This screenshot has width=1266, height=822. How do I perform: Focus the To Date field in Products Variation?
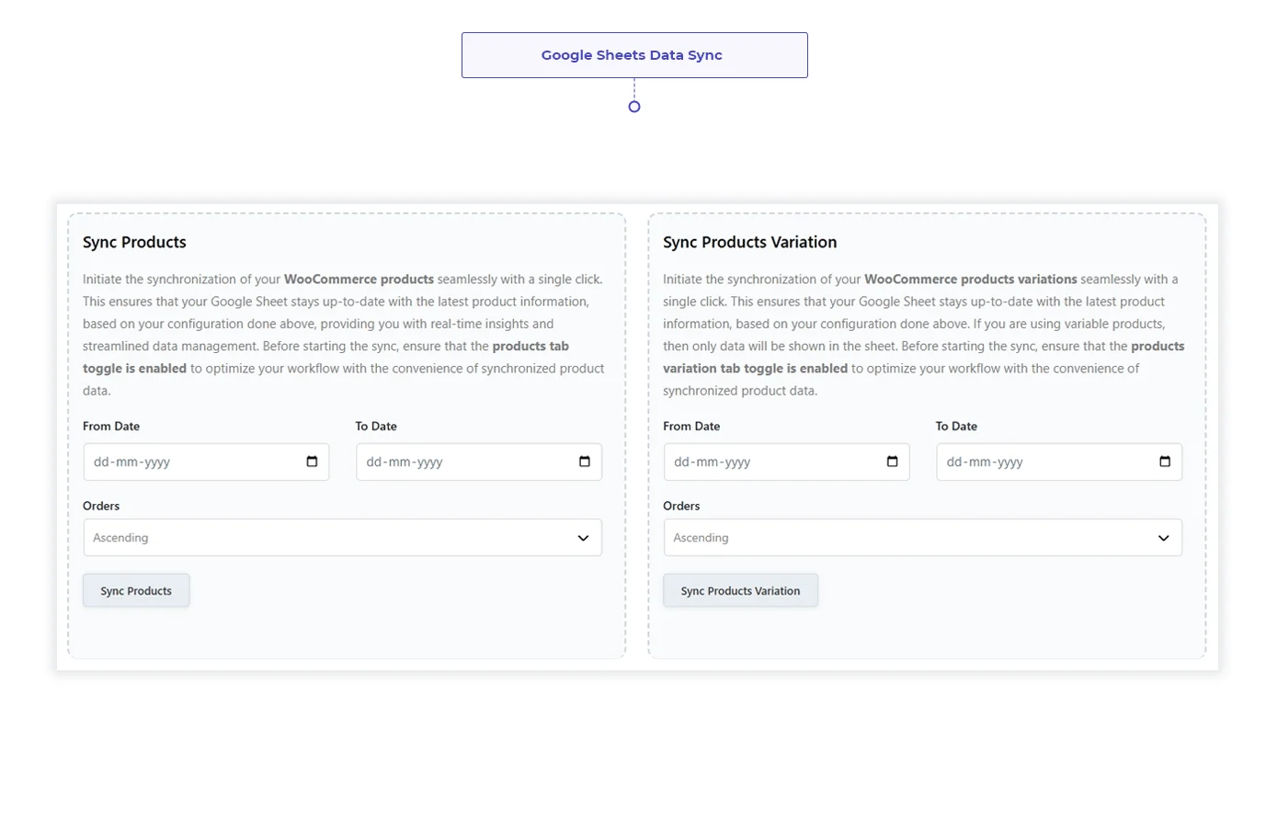coord(1058,462)
